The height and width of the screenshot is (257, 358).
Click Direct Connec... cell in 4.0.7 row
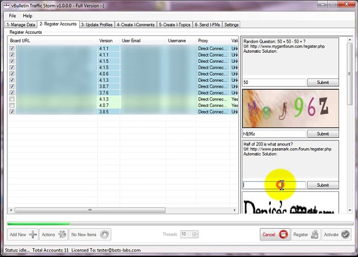pyautogui.click(x=213, y=105)
